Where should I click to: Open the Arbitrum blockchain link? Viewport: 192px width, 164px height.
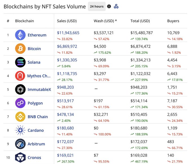(x=36, y=144)
